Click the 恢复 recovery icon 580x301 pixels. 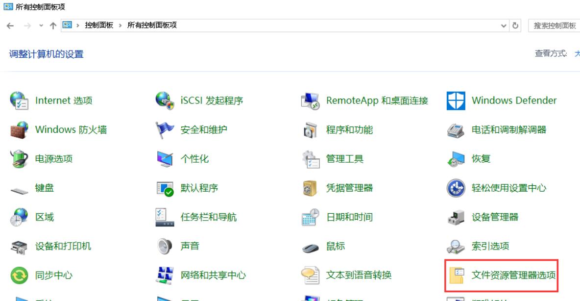456,159
